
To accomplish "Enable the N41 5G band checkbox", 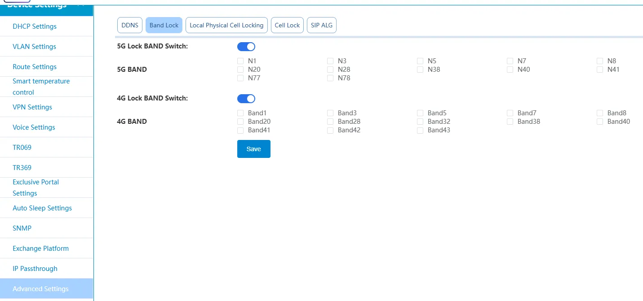I will 600,70.
